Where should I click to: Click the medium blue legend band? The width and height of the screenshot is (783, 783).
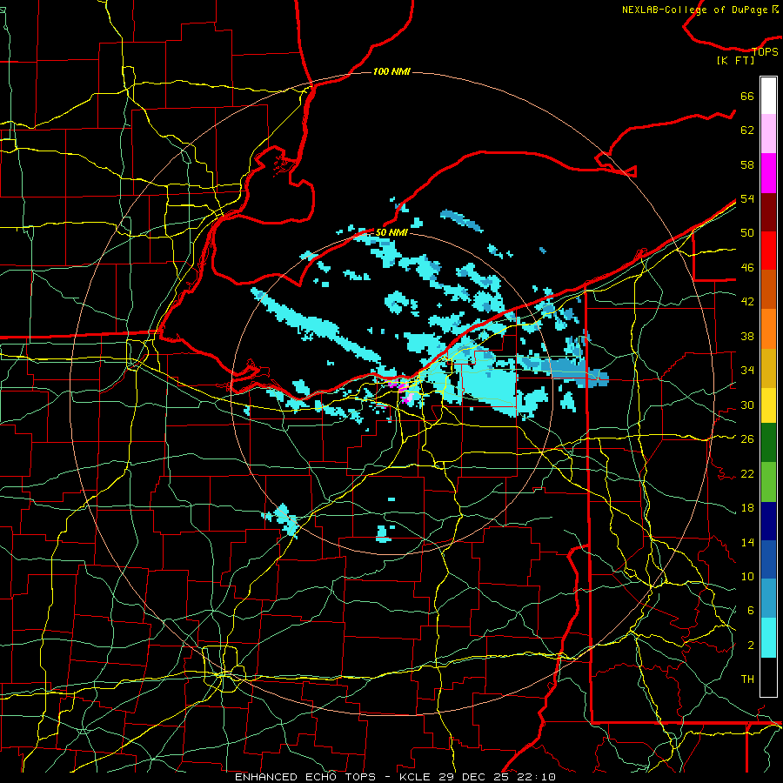click(x=768, y=559)
